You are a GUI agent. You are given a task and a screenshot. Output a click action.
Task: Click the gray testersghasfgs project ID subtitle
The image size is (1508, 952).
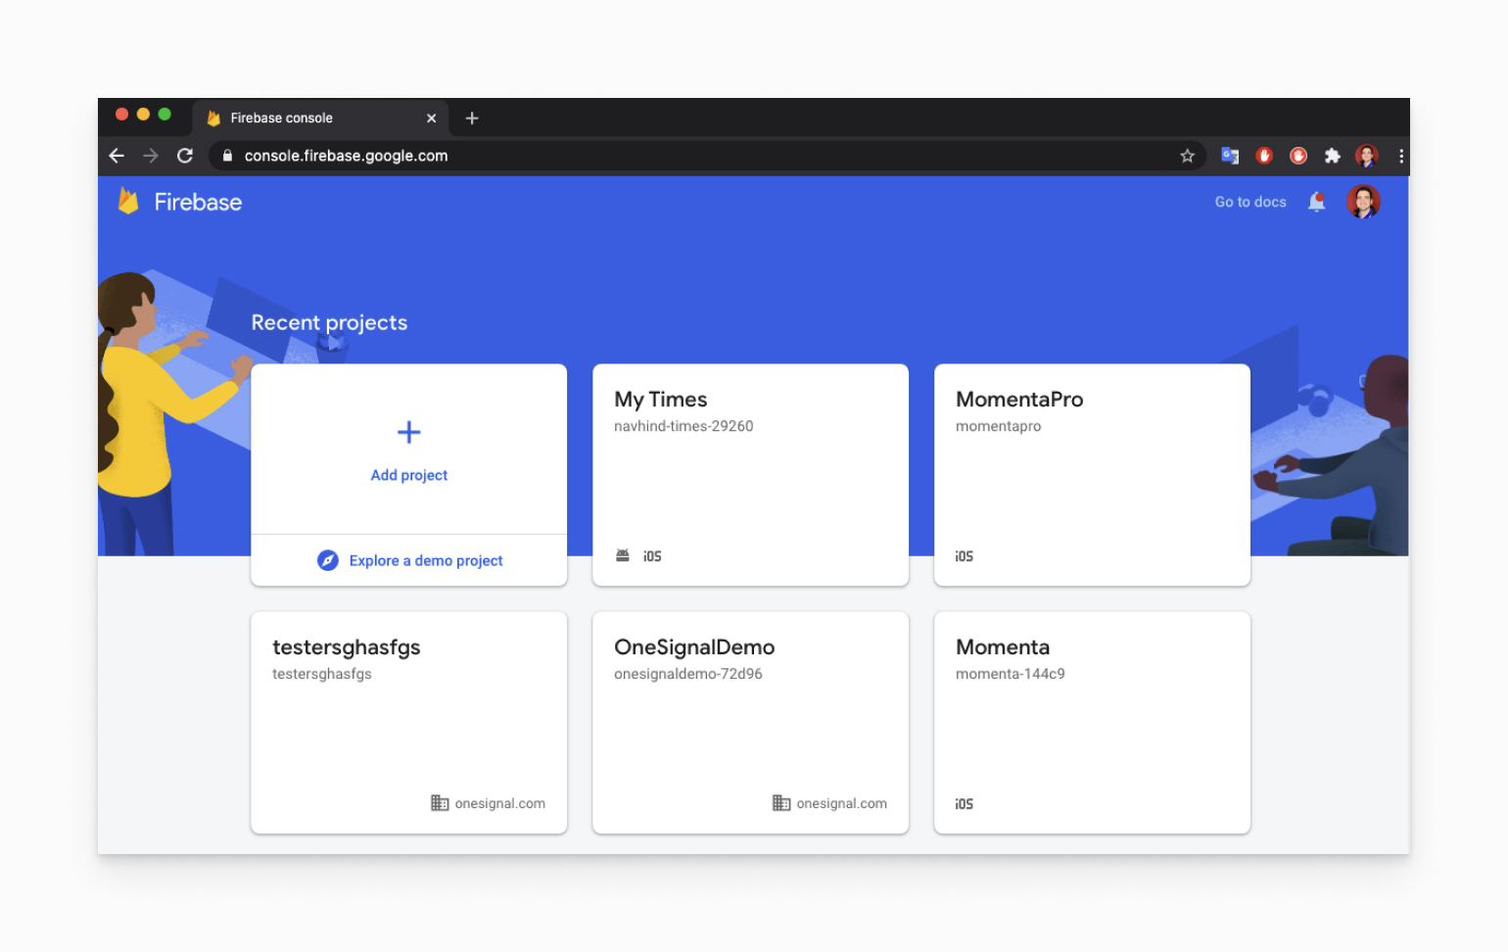pos(321,674)
